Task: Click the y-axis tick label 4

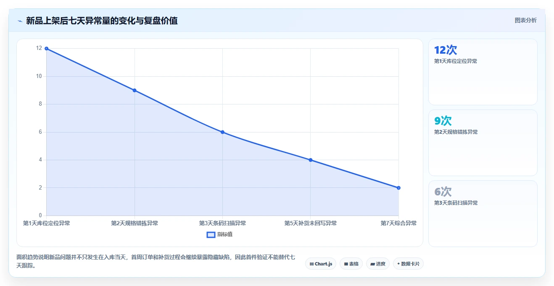Action: pos(40,160)
